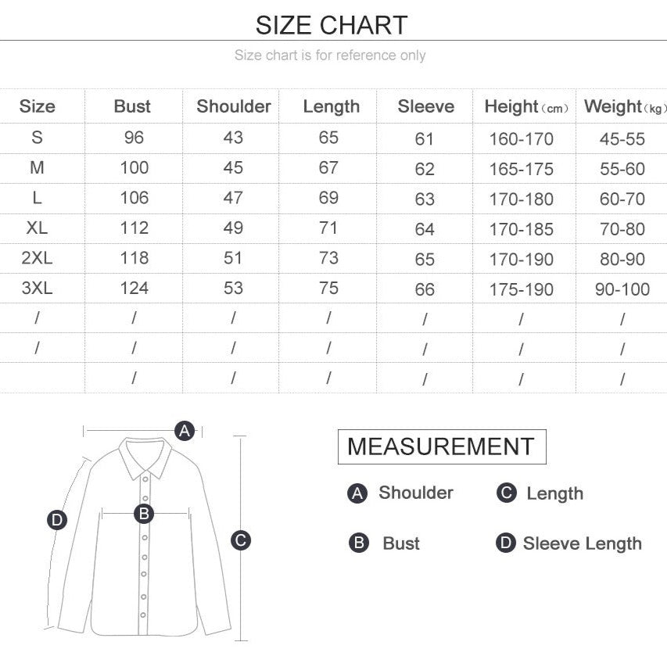Image resolution: width=667 pixels, height=667 pixels.
Task: Click the C marker beside length line
Action: [x=241, y=540]
